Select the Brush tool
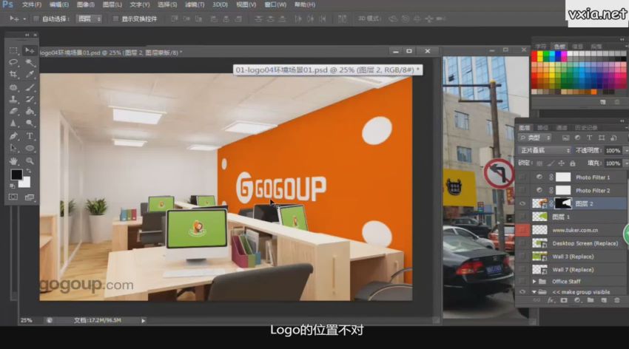 click(30, 87)
